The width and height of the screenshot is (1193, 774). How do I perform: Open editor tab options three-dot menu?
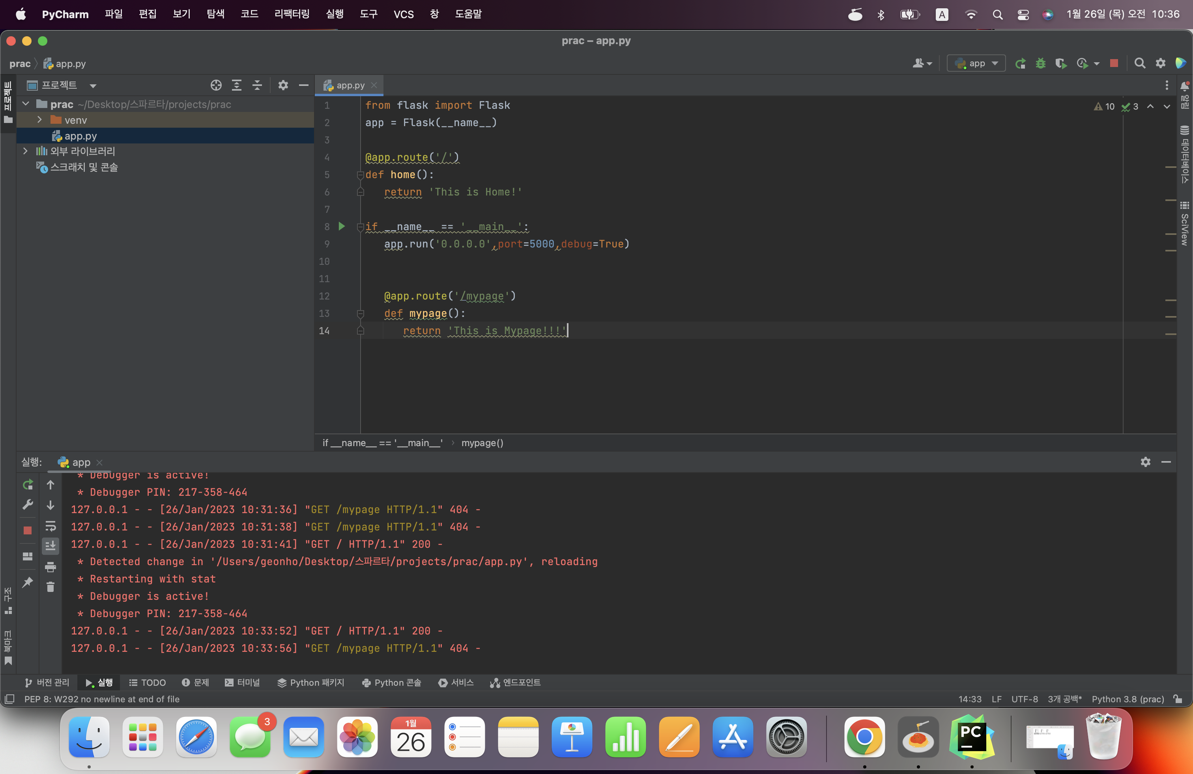pos(1167,85)
